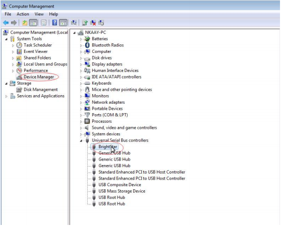Click the blue Help question-mark toolbar icon
The image size is (281, 230).
click(x=54, y=23)
